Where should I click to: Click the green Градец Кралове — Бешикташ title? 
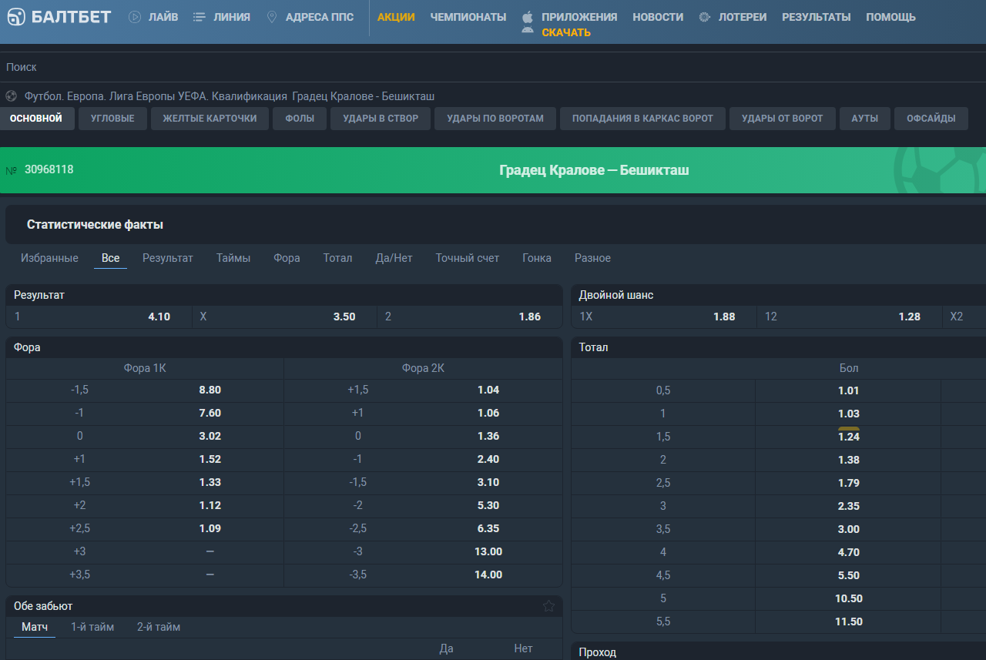594,170
